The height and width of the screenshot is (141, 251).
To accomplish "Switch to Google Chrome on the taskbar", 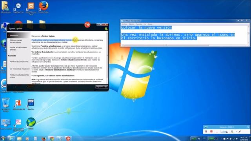I will tap(52, 139).
